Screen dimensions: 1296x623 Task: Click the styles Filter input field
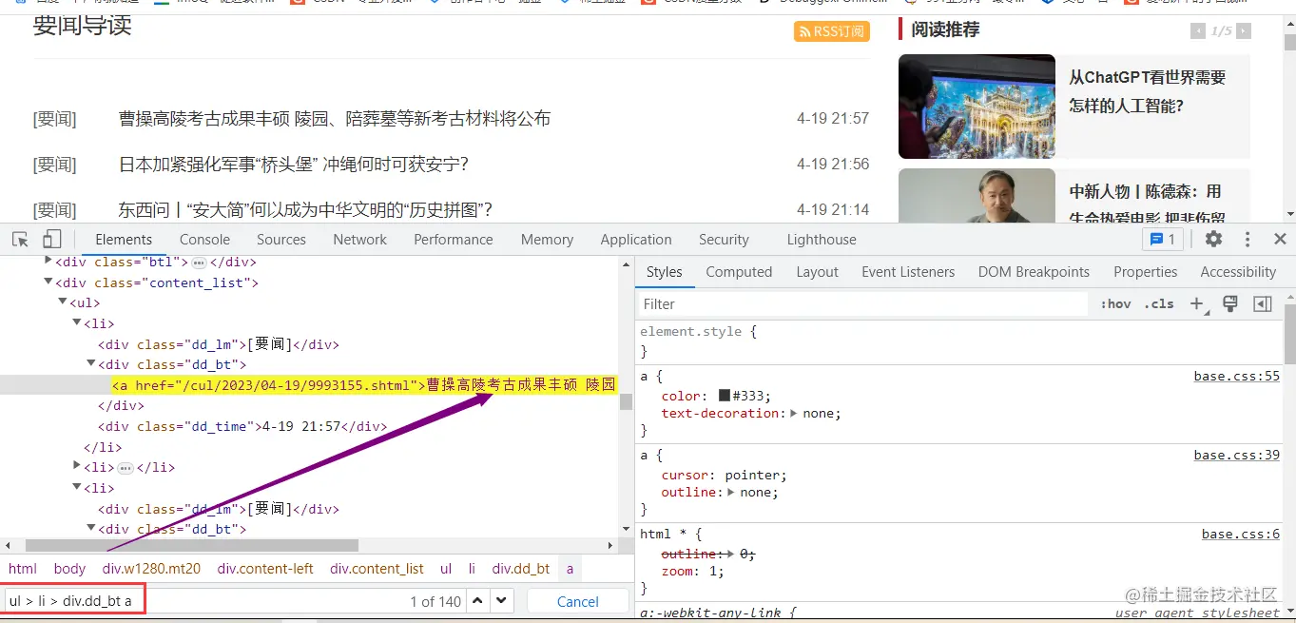[862, 304]
